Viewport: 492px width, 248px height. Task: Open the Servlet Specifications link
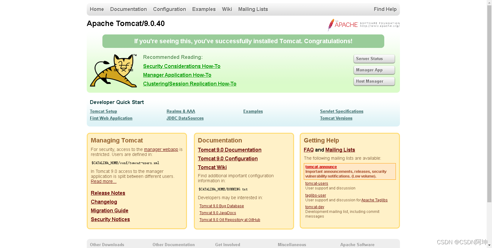(342, 111)
